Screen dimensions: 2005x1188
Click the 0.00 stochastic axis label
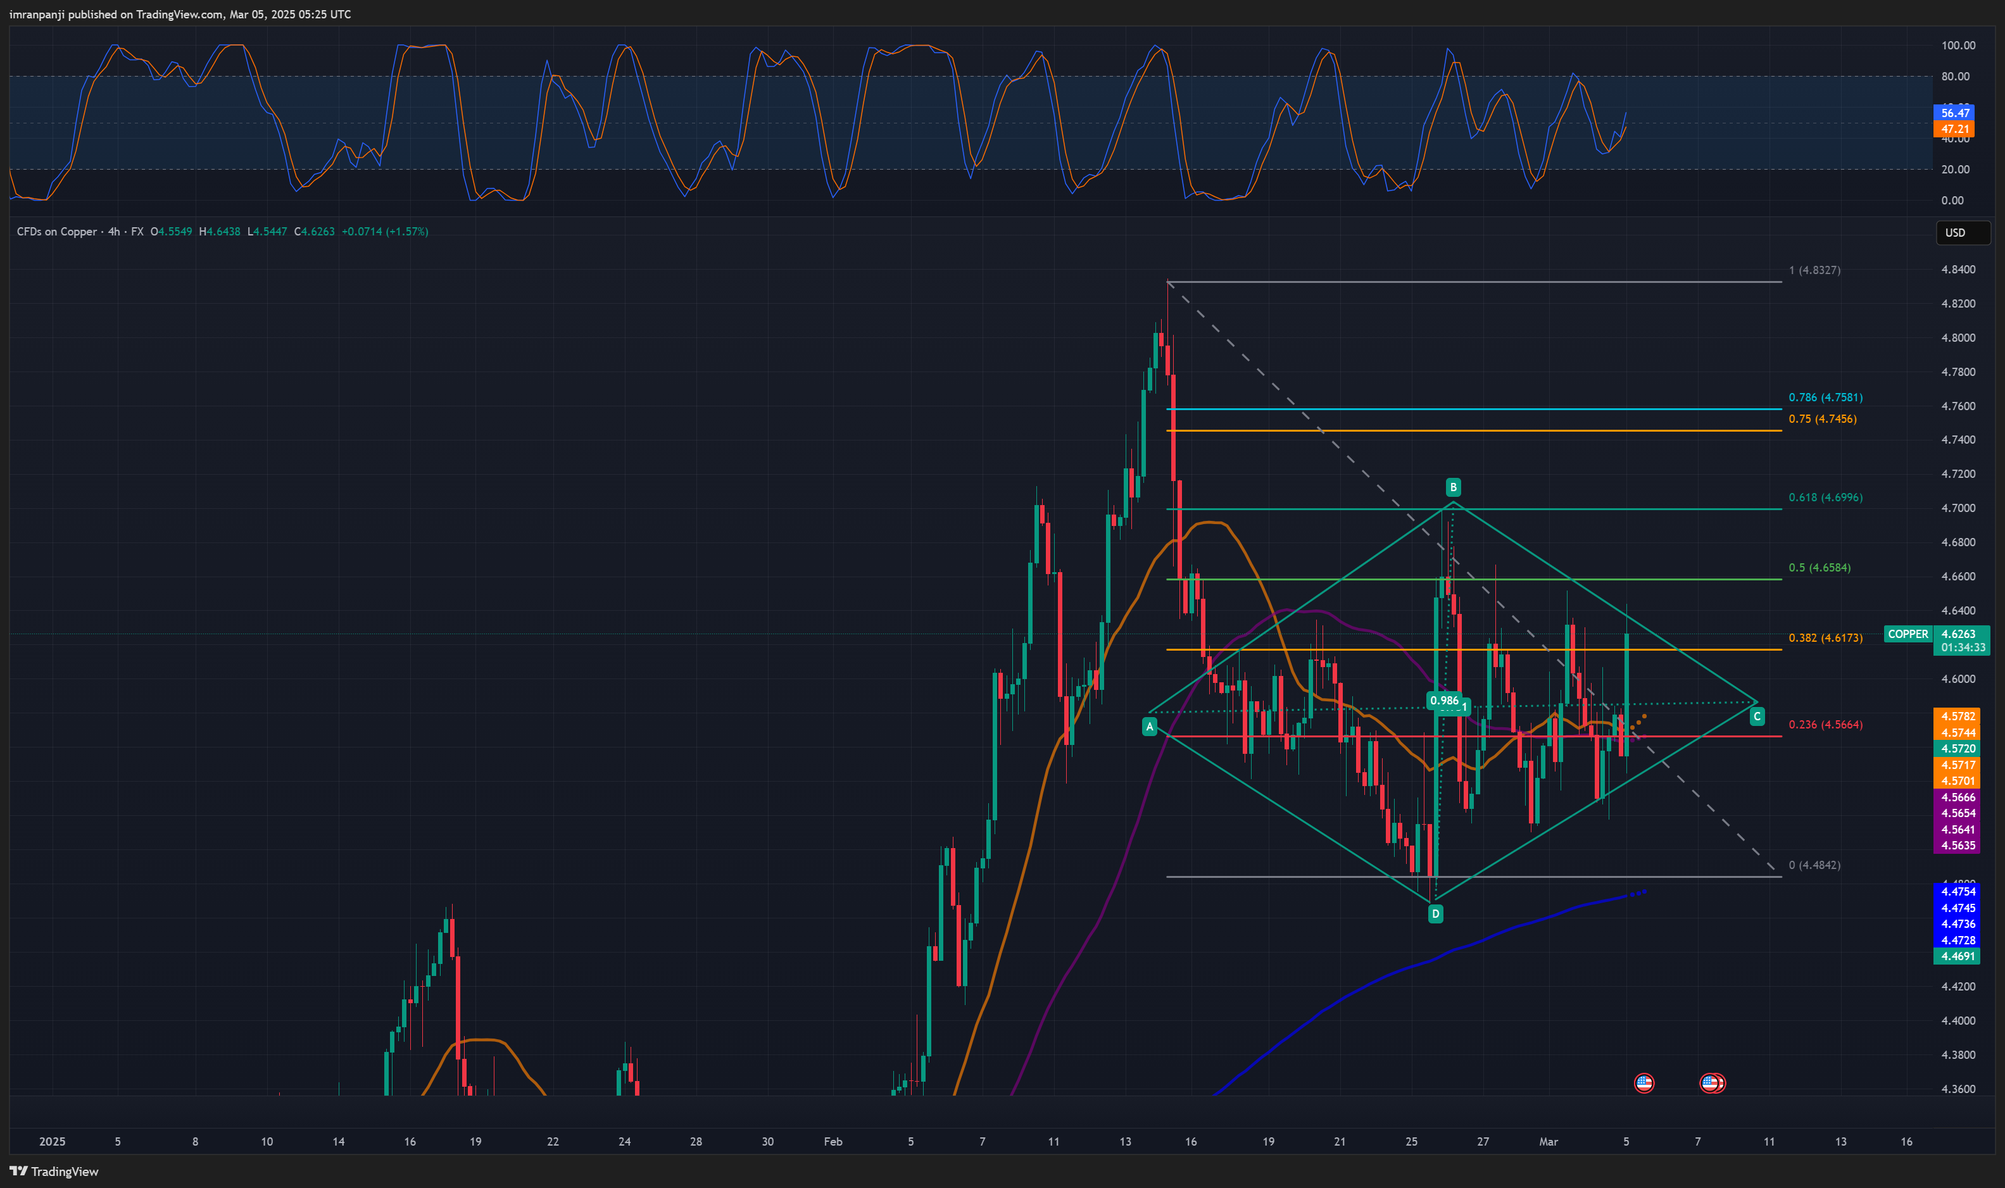pyautogui.click(x=1952, y=201)
